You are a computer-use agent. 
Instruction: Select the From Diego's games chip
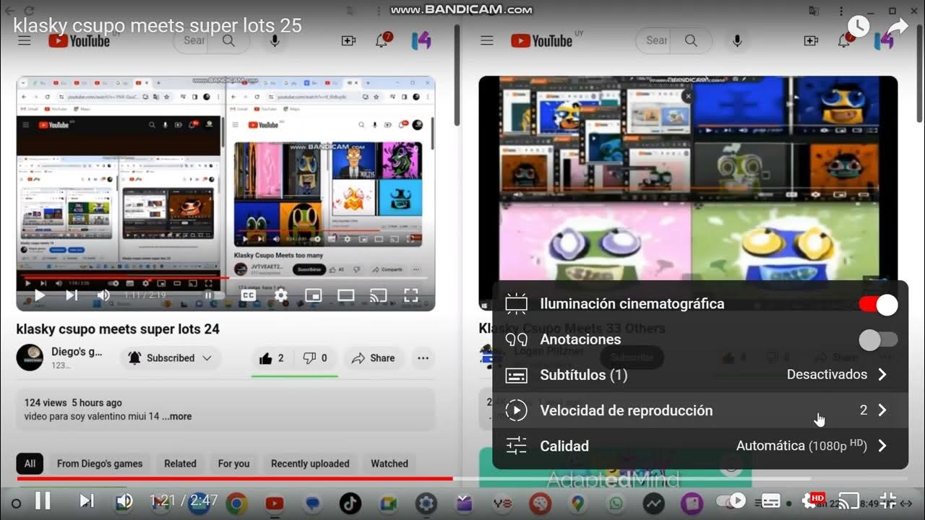click(x=100, y=464)
